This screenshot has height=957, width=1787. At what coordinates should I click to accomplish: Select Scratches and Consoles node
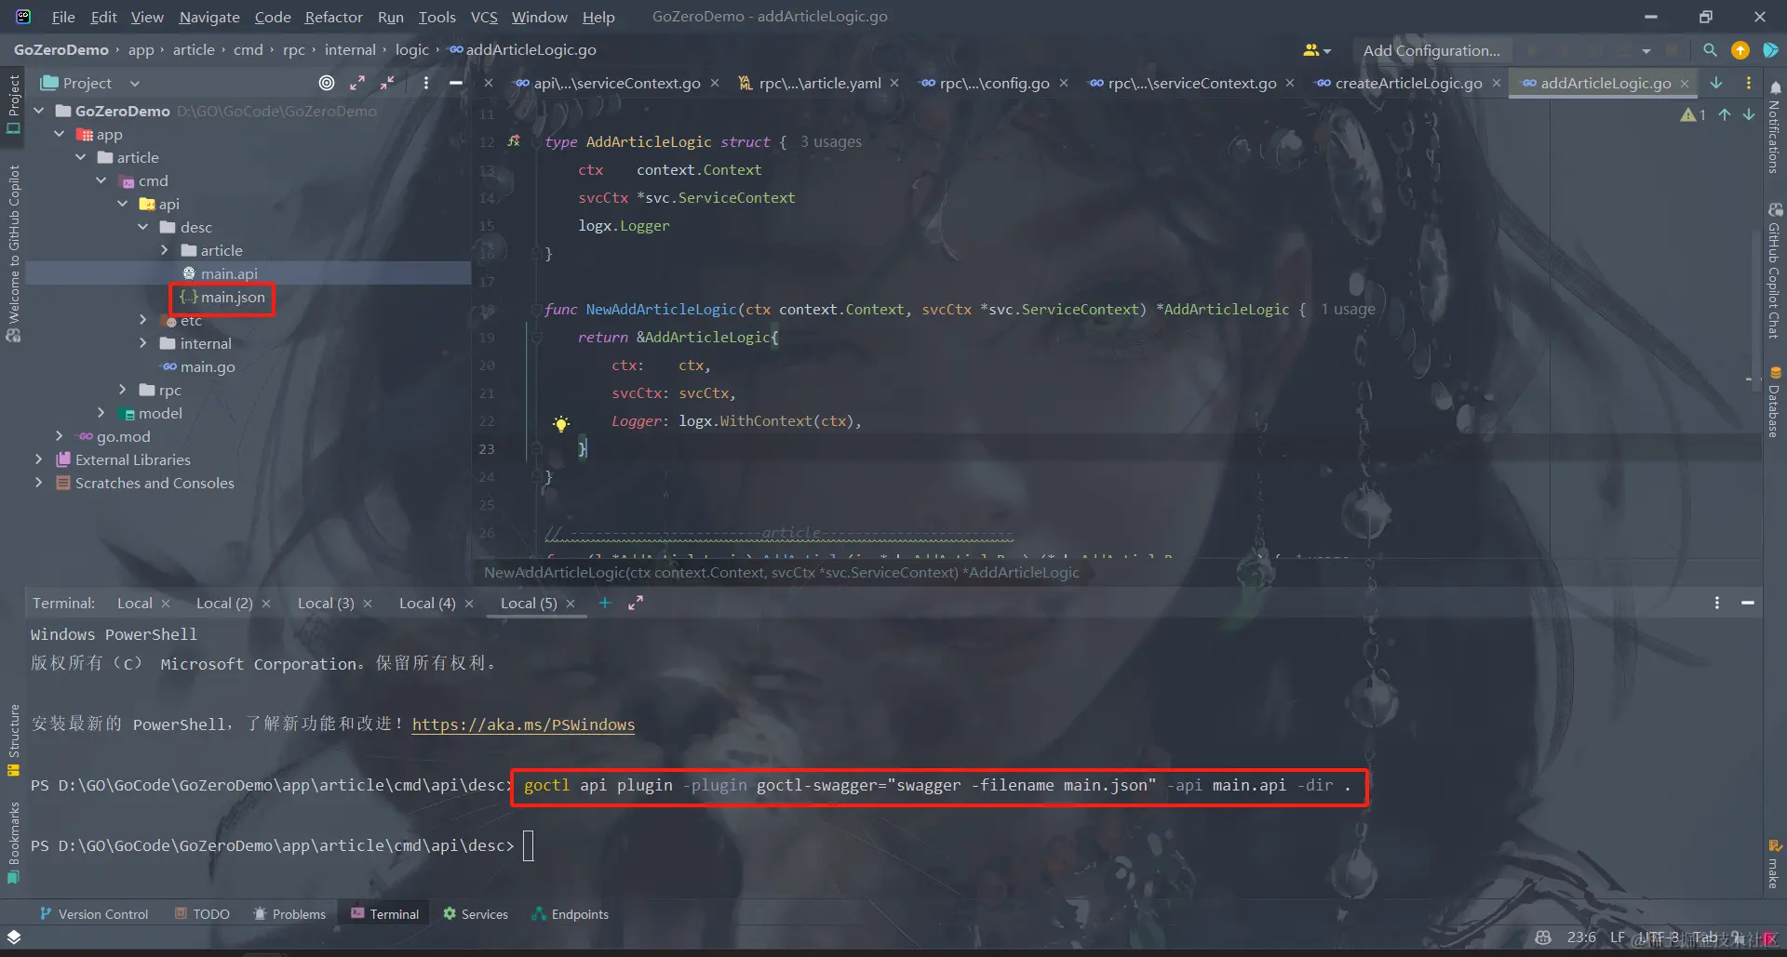point(155,483)
